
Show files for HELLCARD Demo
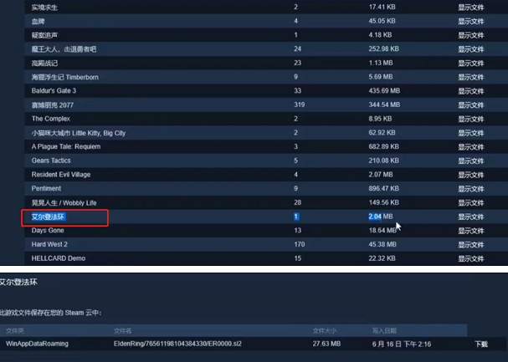coord(470,258)
